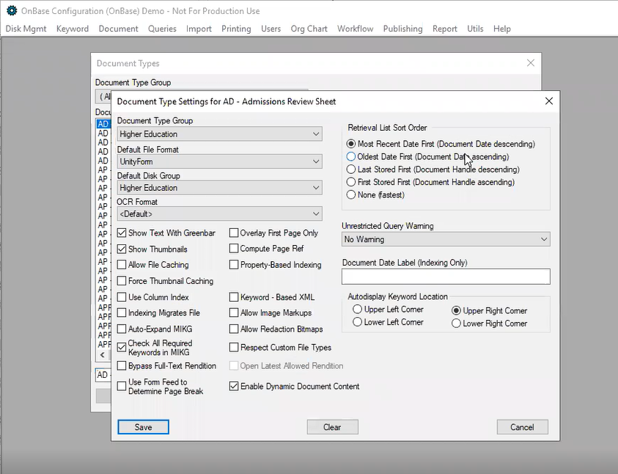Enable the Allow File Caching checkbox

[x=122, y=265]
